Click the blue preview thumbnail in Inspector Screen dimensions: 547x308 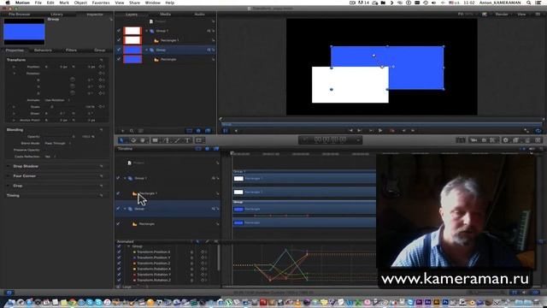coord(24,32)
